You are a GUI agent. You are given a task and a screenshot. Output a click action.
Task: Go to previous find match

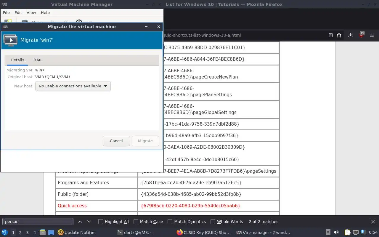click(80, 222)
